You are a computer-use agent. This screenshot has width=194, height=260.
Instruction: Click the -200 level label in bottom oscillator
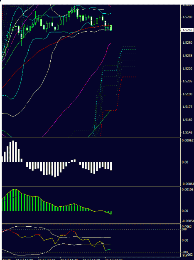185,253
